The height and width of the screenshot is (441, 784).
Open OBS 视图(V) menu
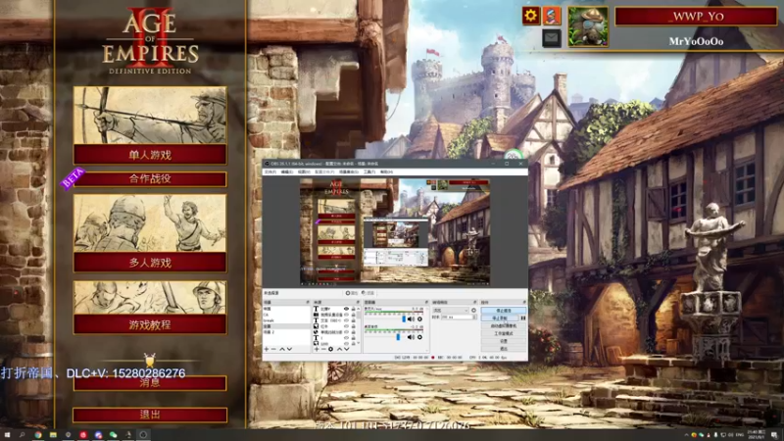click(304, 171)
